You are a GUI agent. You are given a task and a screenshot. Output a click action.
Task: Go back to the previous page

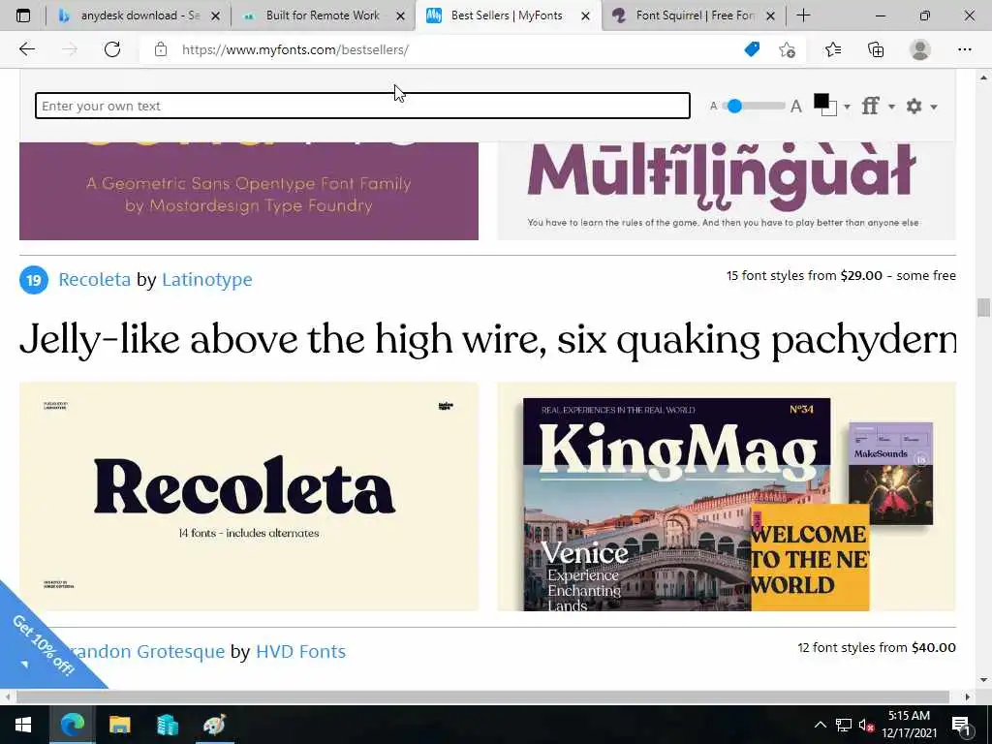(x=26, y=49)
